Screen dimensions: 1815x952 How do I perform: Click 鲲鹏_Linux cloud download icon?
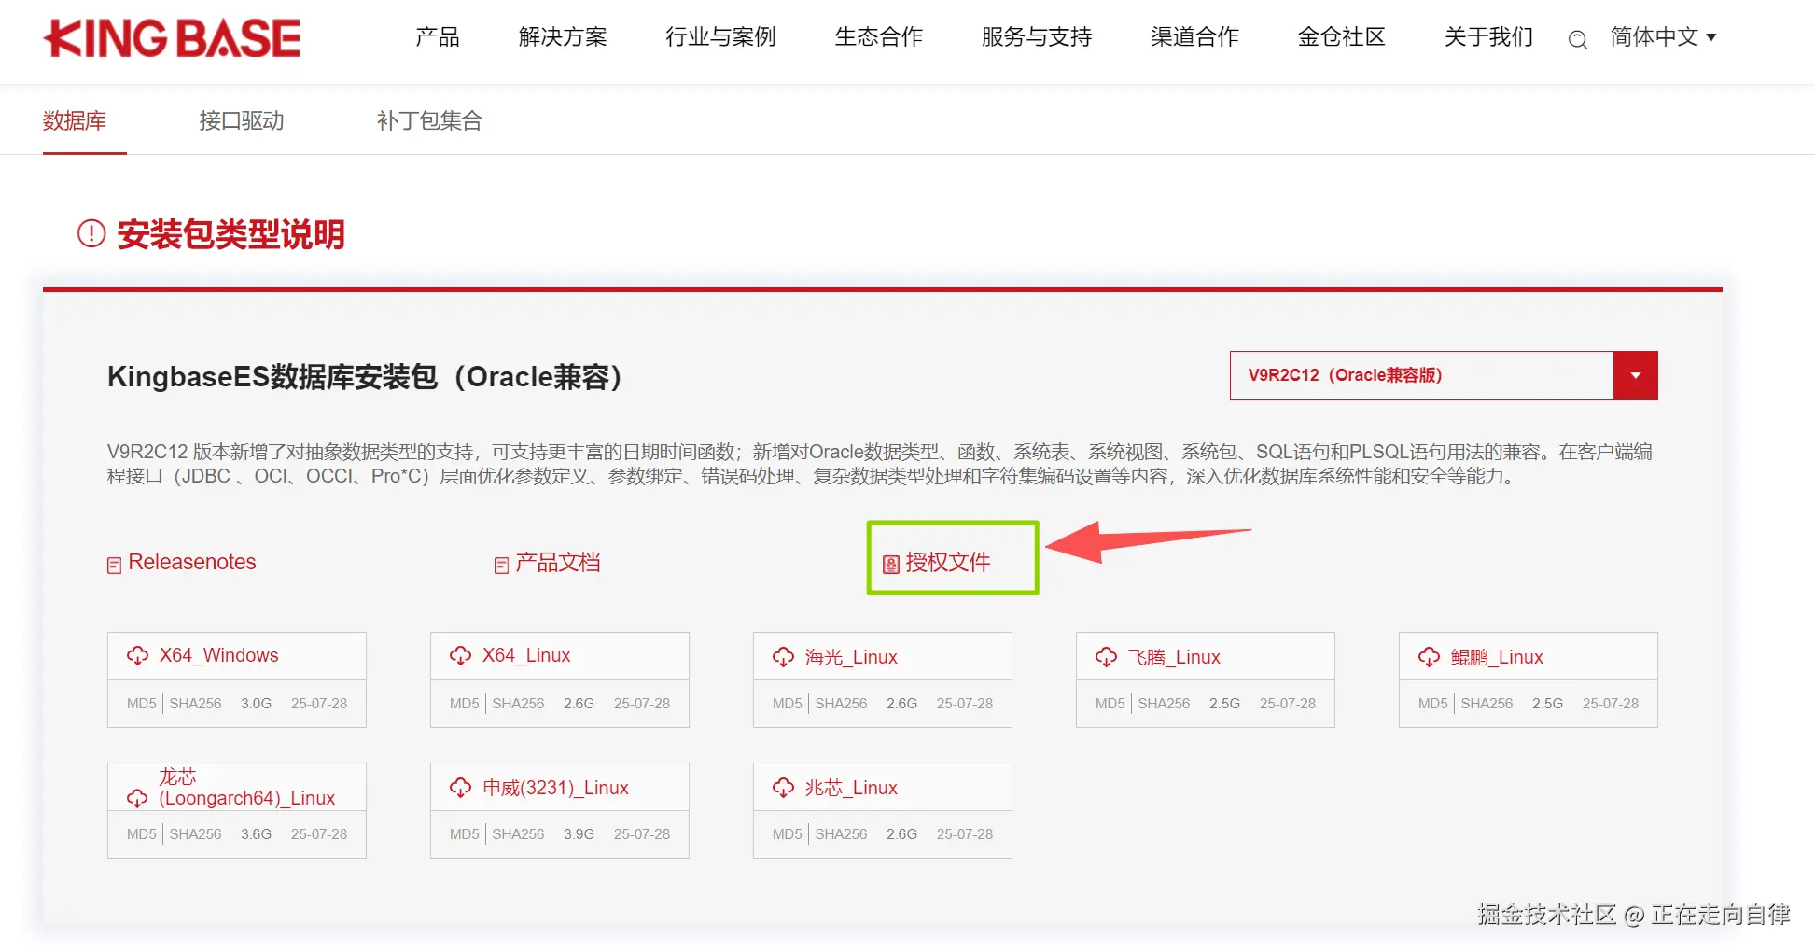click(1429, 657)
